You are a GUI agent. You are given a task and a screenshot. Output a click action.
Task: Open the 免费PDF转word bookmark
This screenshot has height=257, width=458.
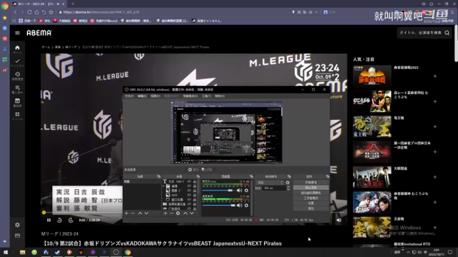104,21
